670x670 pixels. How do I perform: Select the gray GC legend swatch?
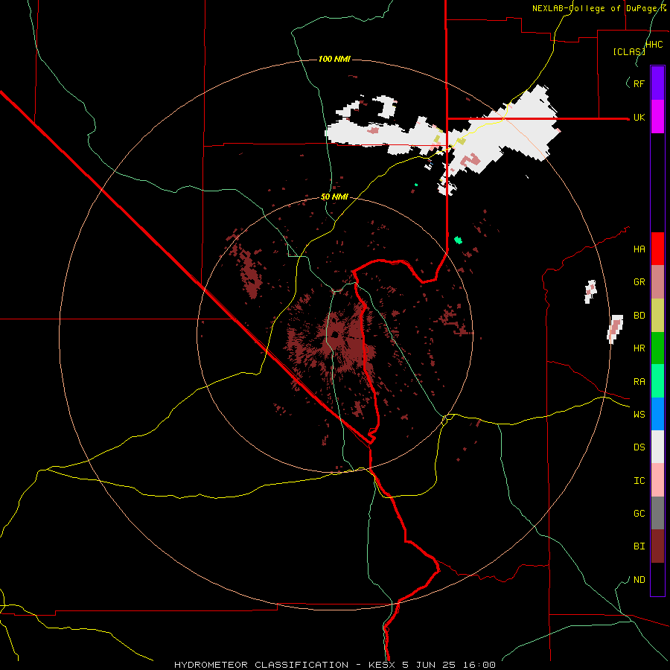point(657,513)
